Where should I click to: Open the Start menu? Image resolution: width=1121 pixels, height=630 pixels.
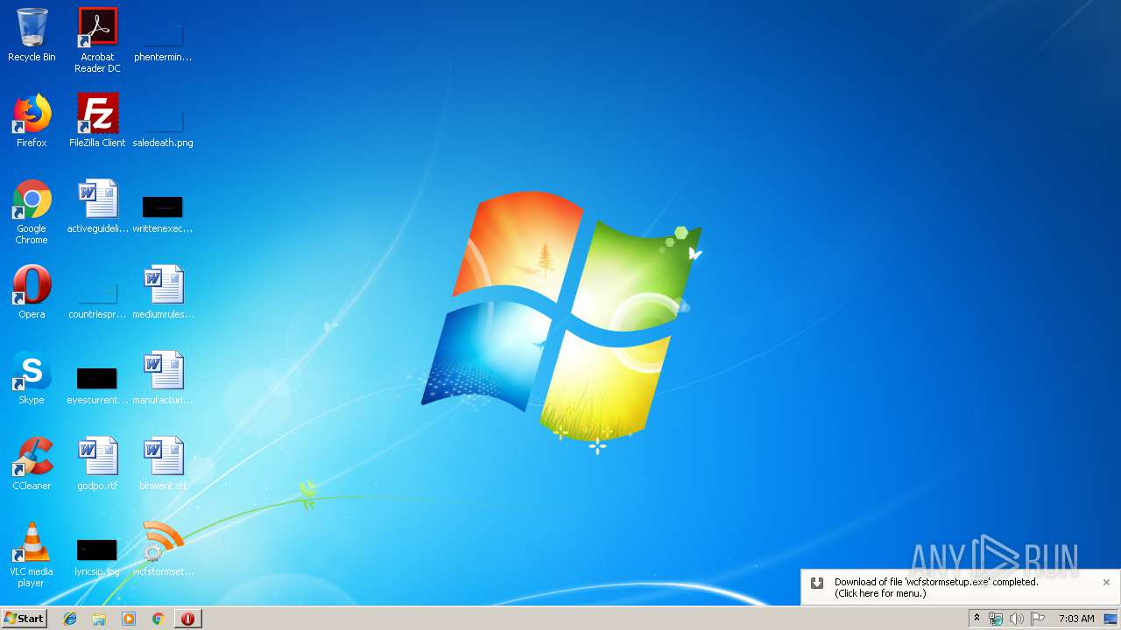click(25, 619)
